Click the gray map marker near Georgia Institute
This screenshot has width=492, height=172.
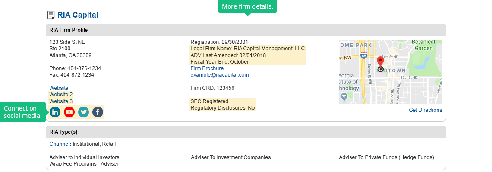[x=344, y=98]
